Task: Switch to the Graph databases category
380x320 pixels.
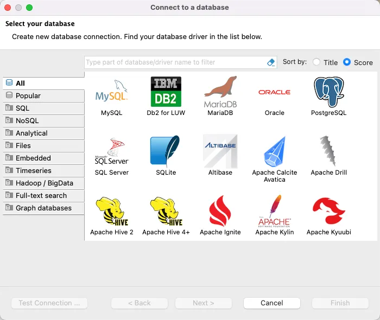Action: pyautogui.click(x=43, y=208)
